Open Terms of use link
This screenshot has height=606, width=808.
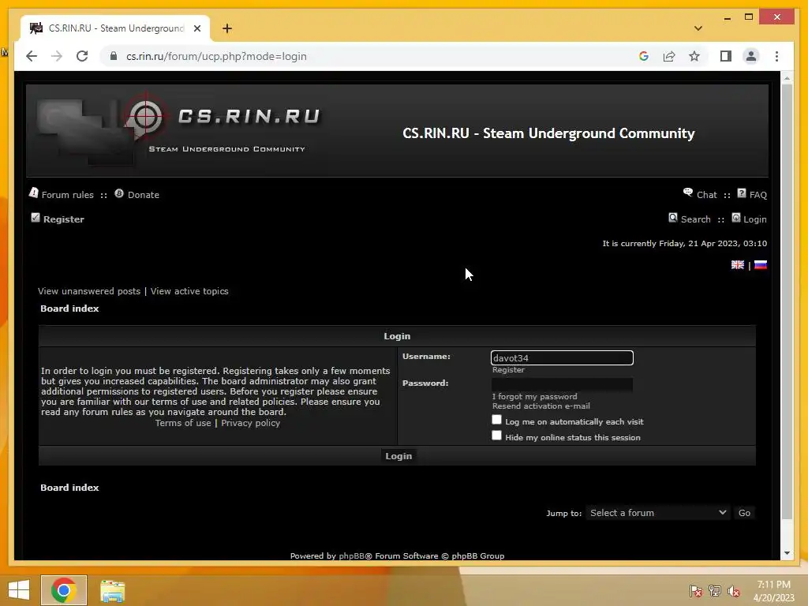click(183, 423)
